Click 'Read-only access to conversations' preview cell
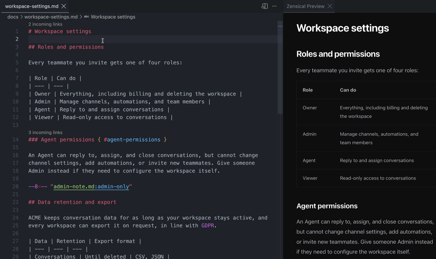Image resolution: width=436 pixels, height=259 pixels. tap(378, 178)
